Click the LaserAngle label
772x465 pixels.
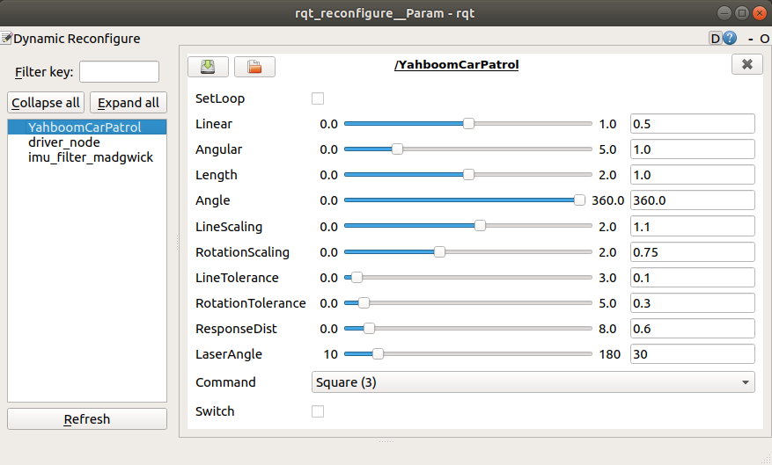229,354
